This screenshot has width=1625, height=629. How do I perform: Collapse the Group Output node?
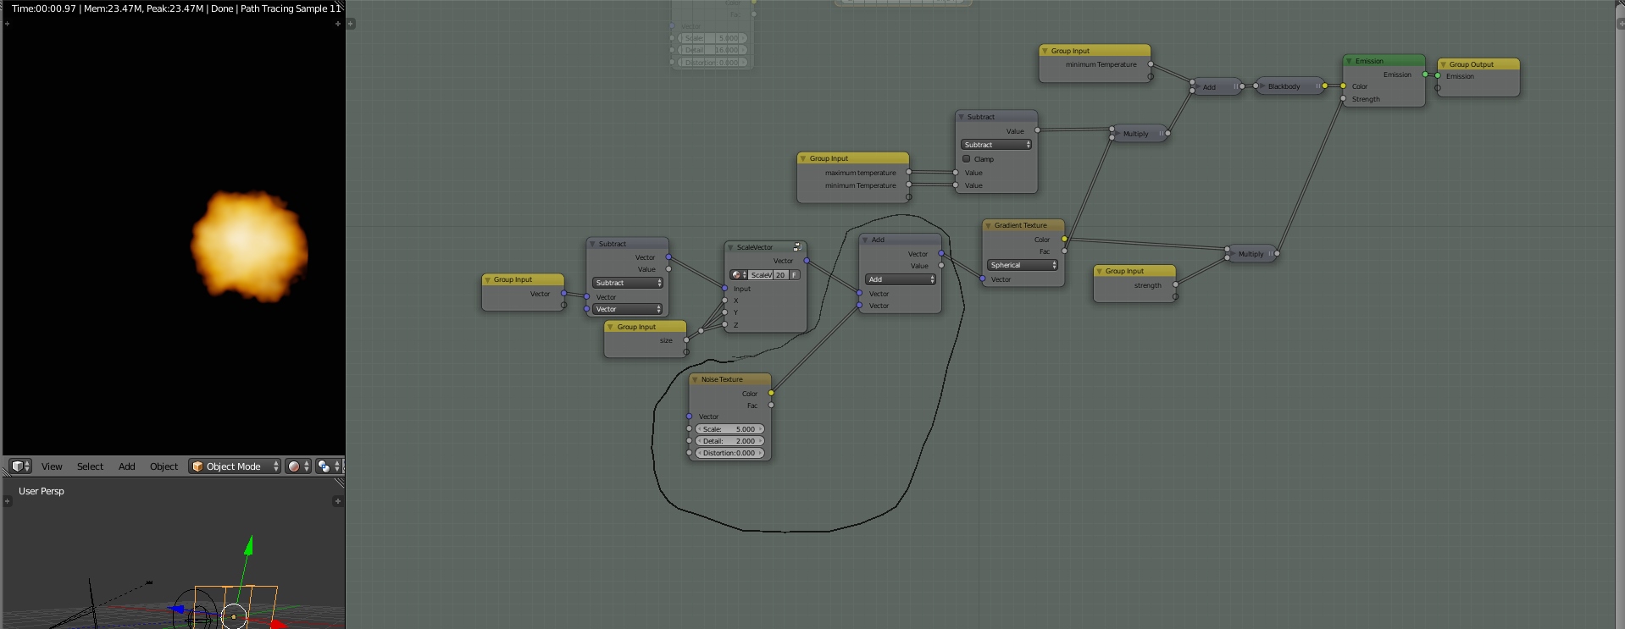click(1443, 64)
